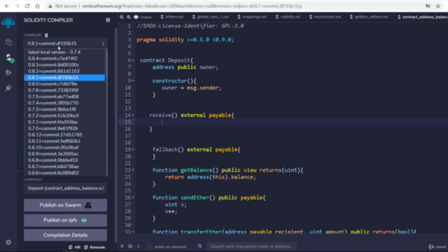Screen dimensions: 448x252
Task: Select latest local version - 0.7.4
Action: [64, 52]
